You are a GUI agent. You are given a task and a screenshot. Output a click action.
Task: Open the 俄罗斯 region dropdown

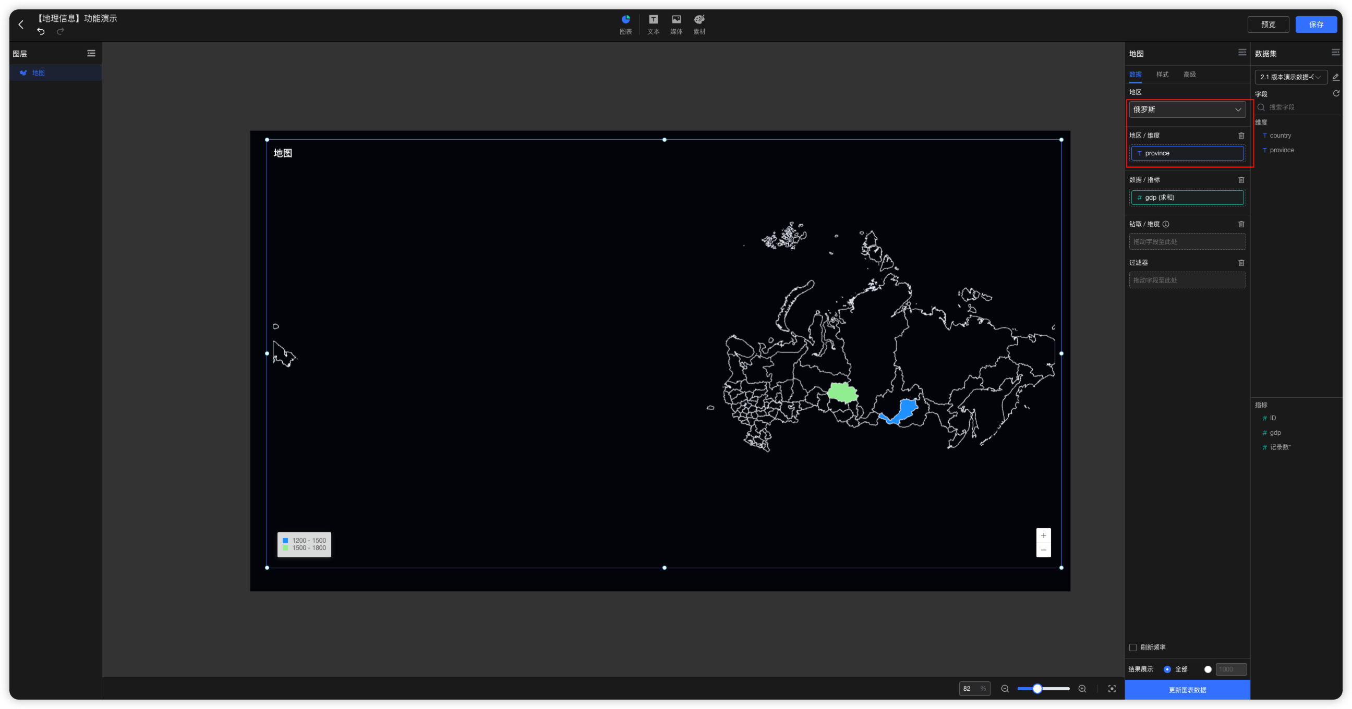(1187, 109)
